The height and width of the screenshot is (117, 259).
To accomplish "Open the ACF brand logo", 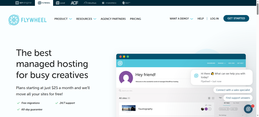I will pos(74,3).
